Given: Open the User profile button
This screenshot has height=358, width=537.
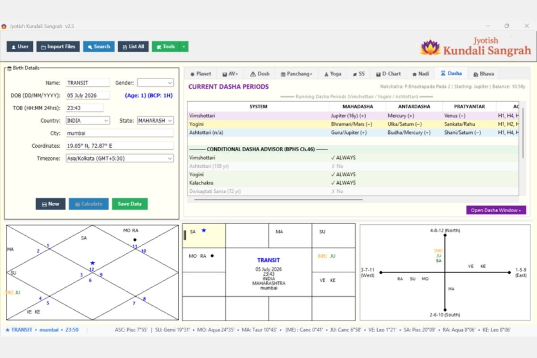Looking at the screenshot, I should click(x=20, y=47).
